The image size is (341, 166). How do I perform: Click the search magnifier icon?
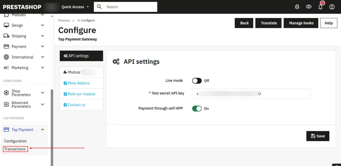99,7
